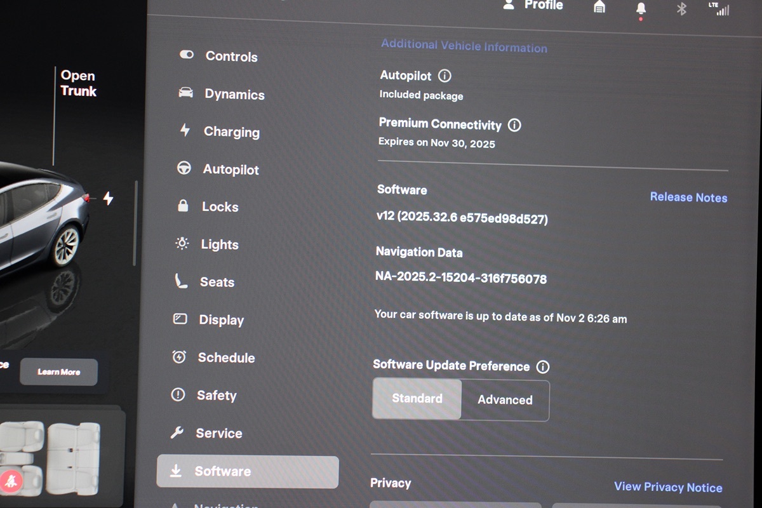Open the garage door HomeLink icon

click(x=599, y=7)
